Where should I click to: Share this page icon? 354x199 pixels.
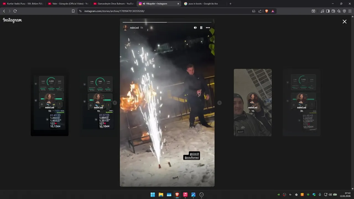(x=260, y=11)
